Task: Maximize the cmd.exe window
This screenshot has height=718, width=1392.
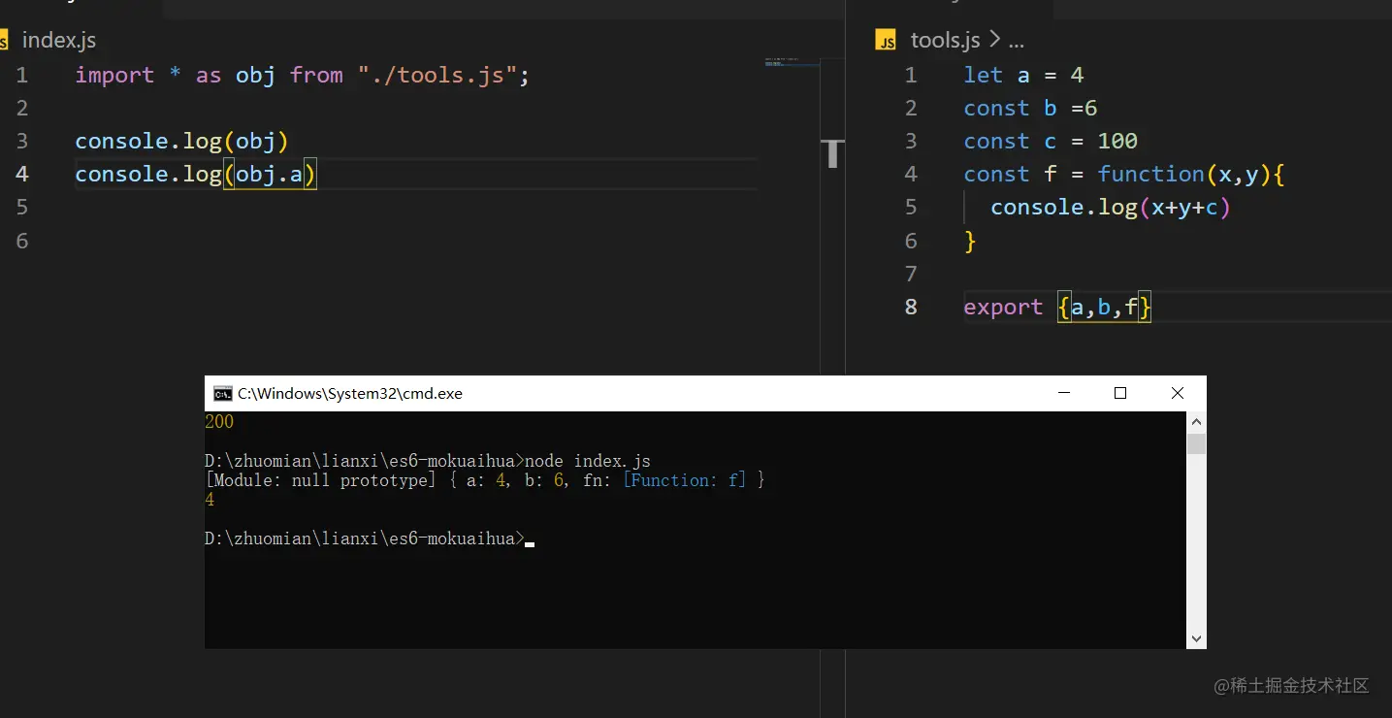Action: [1120, 393]
